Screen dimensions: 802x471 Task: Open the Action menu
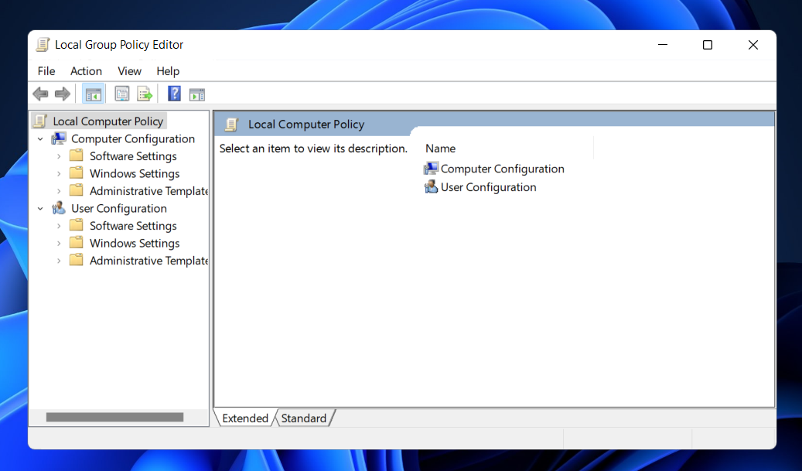86,70
